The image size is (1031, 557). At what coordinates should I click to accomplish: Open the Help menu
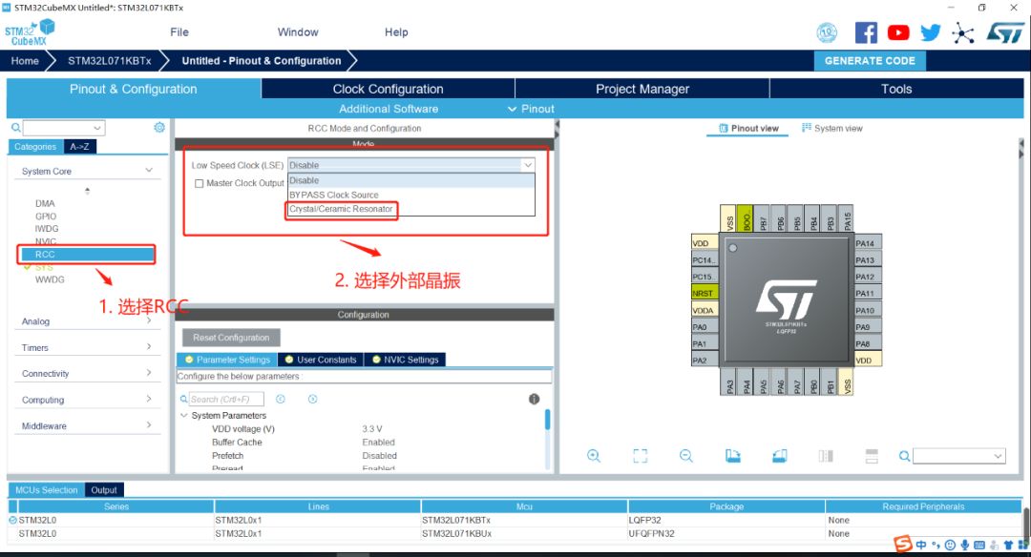click(396, 32)
